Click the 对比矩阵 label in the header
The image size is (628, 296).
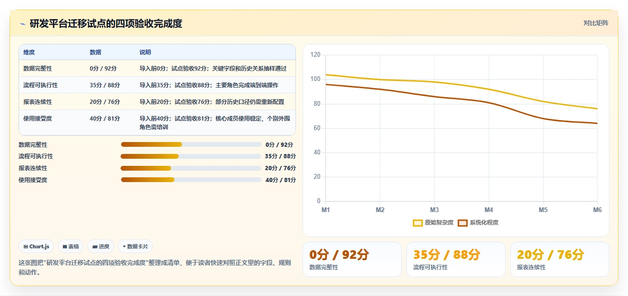pyautogui.click(x=596, y=23)
